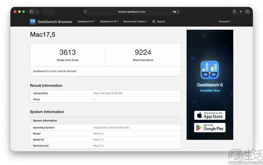Click the reload page icon
Image resolution: width=263 pixels, height=165 pixels.
point(178,12)
